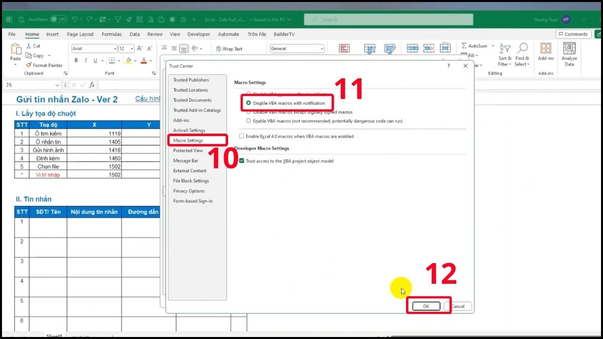Click the Format as Table icon
603x339 pixels.
(x=370, y=49)
